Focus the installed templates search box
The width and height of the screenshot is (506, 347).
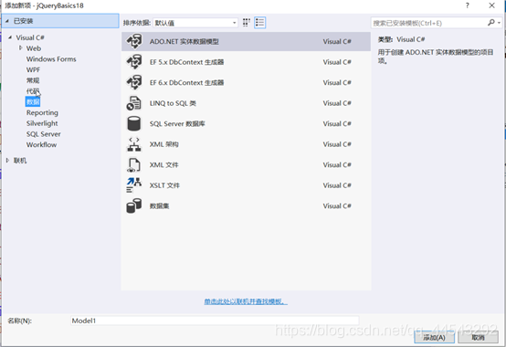coord(429,23)
